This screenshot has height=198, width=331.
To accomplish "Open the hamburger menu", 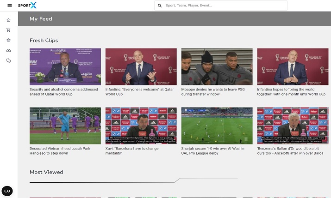I will 9,6.
